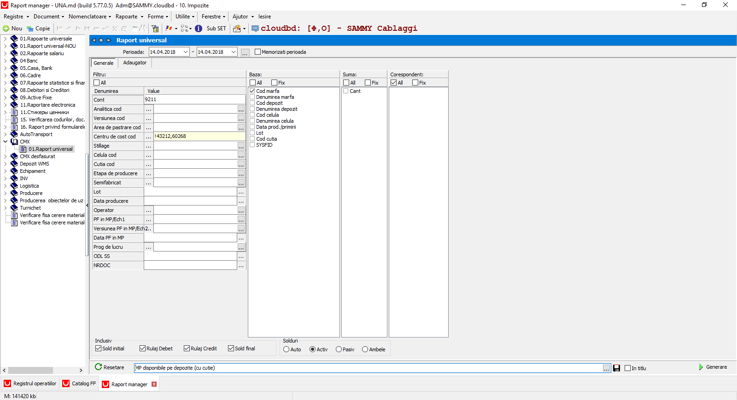Image resolution: width=737 pixels, height=400 pixels.
Task: Save the report preset with floppy icon
Action: 616,368
